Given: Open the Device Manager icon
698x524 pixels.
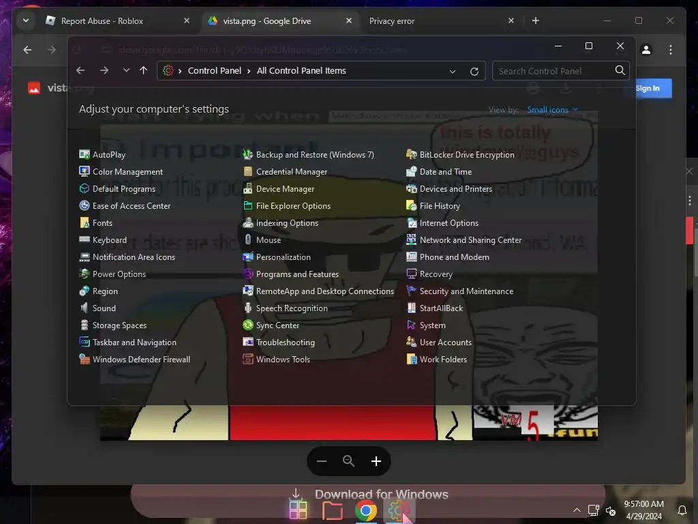Looking at the screenshot, I should tap(248, 188).
